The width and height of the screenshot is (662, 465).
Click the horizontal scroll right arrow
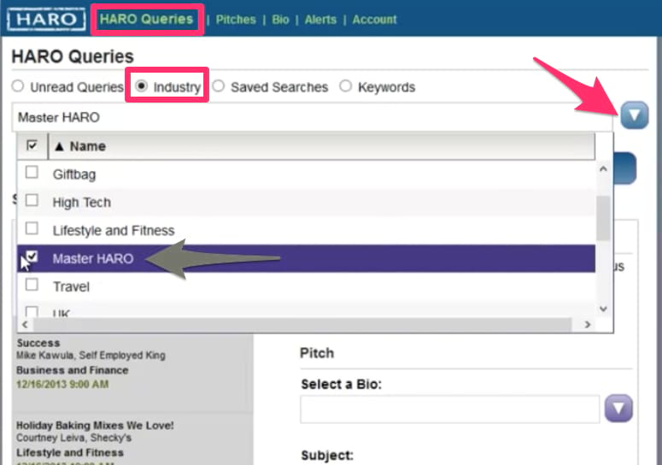588,324
